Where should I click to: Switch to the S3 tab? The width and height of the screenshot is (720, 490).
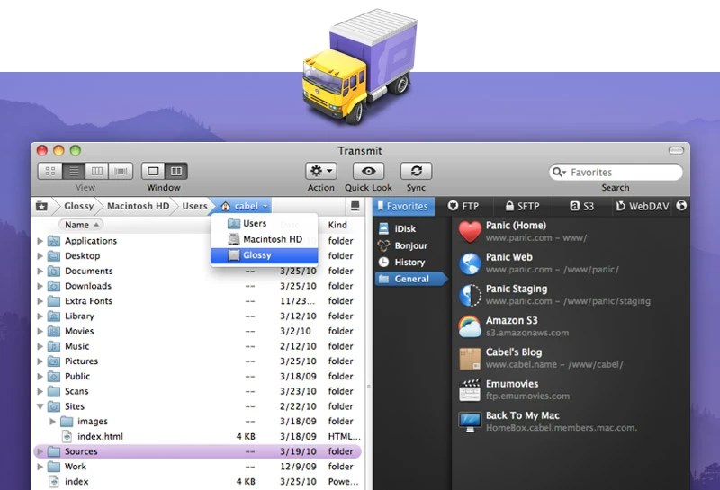(x=581, y=207)
